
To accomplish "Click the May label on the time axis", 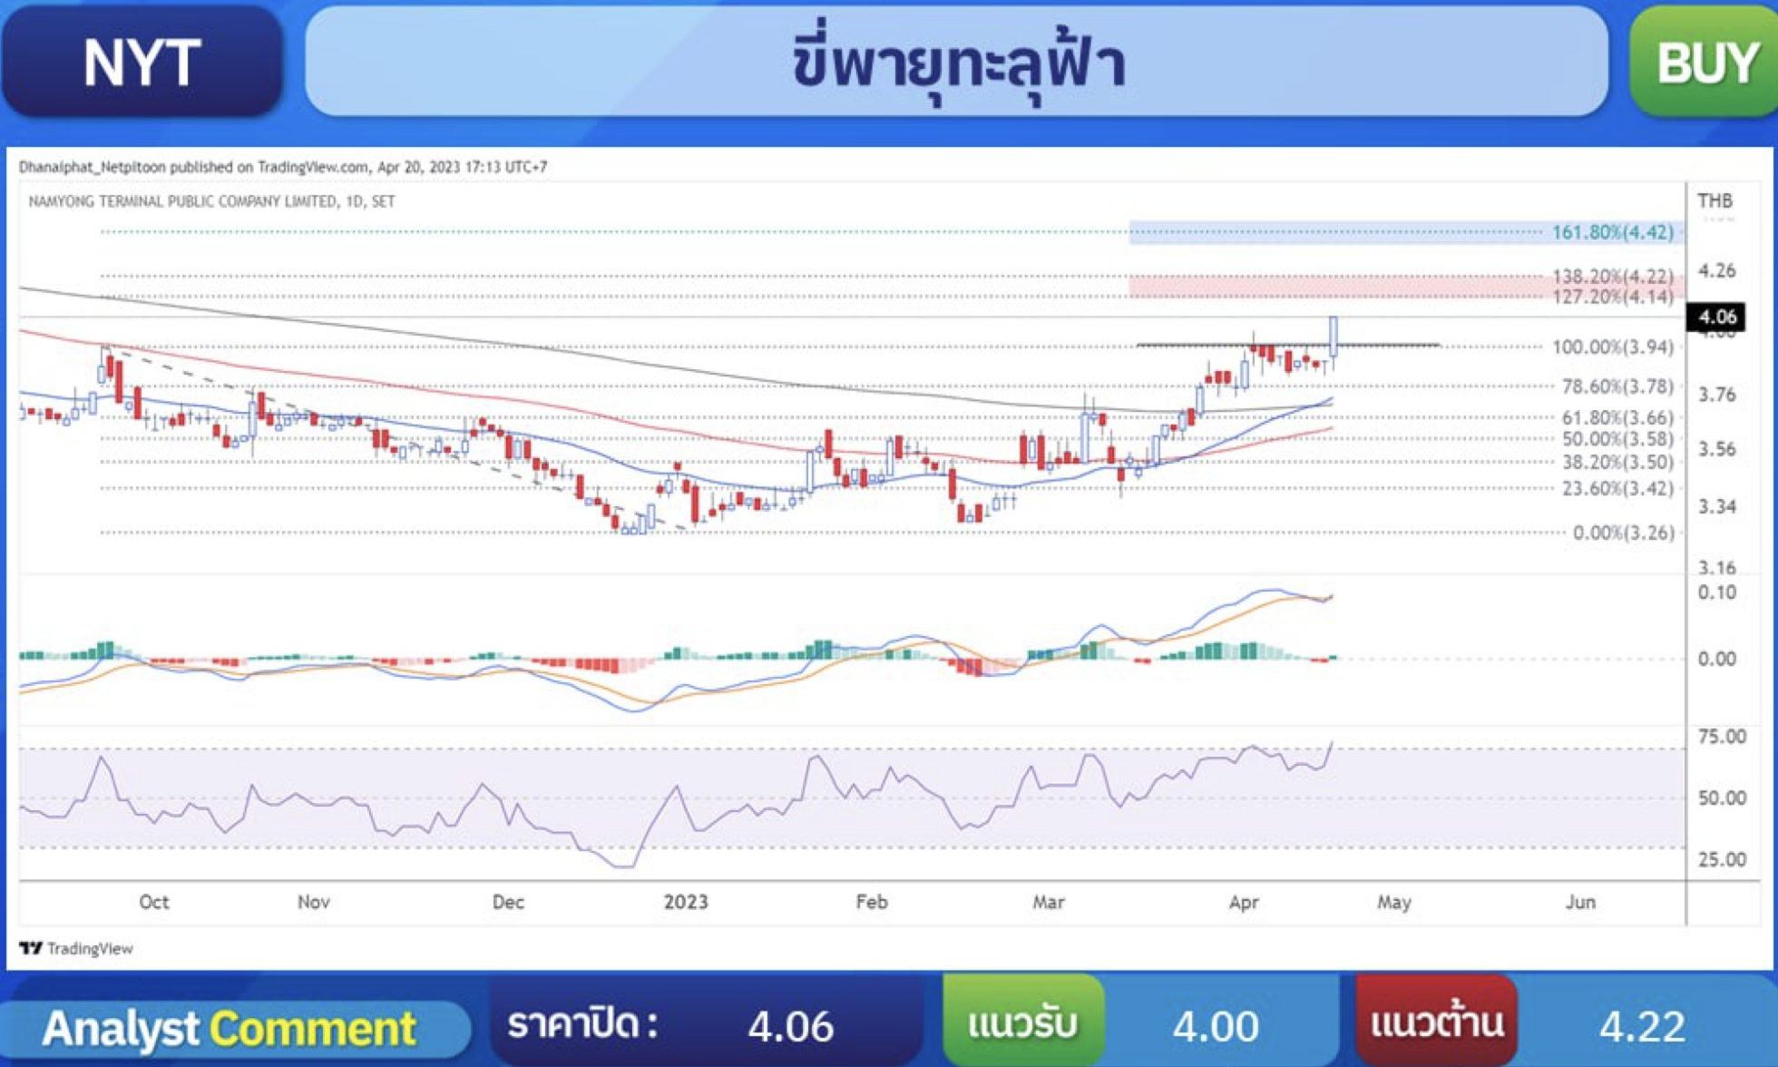I will [x=1394, y=903].
